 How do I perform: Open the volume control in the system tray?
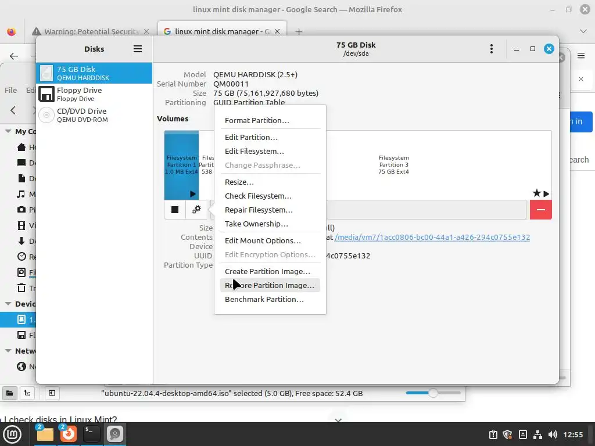click(x=553, y=434)
